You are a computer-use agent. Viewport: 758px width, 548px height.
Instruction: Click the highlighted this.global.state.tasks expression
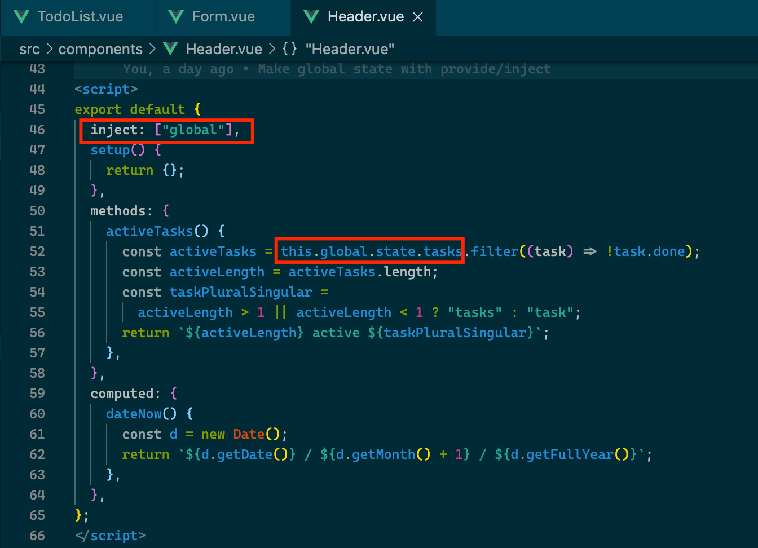tap(371, 251)
